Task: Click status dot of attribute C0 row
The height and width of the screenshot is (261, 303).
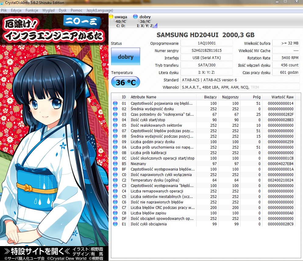Action: point(115,175)
